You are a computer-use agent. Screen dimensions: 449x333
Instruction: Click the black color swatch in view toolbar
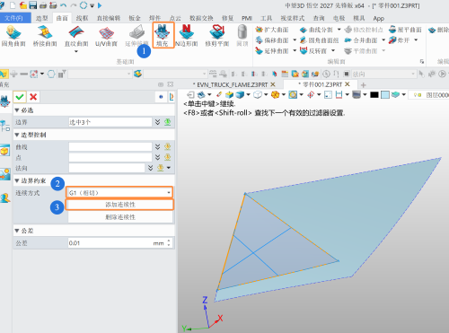374,95
